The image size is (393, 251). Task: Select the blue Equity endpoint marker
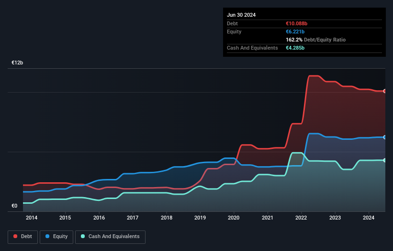click(385, 137)
